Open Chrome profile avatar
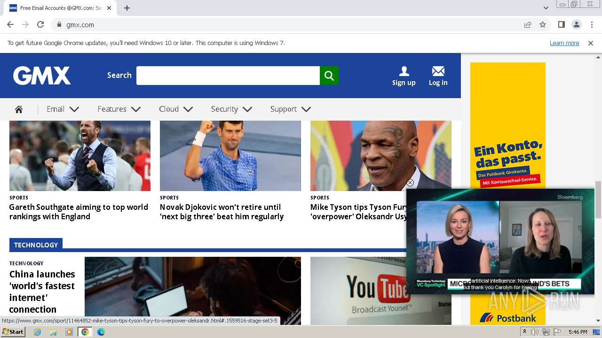Screen dimensions: 602x338 576,24
